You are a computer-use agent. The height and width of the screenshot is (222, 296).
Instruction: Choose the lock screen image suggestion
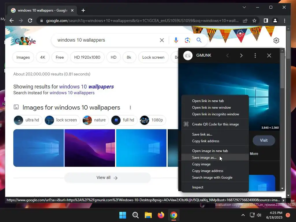coord(62,120)
